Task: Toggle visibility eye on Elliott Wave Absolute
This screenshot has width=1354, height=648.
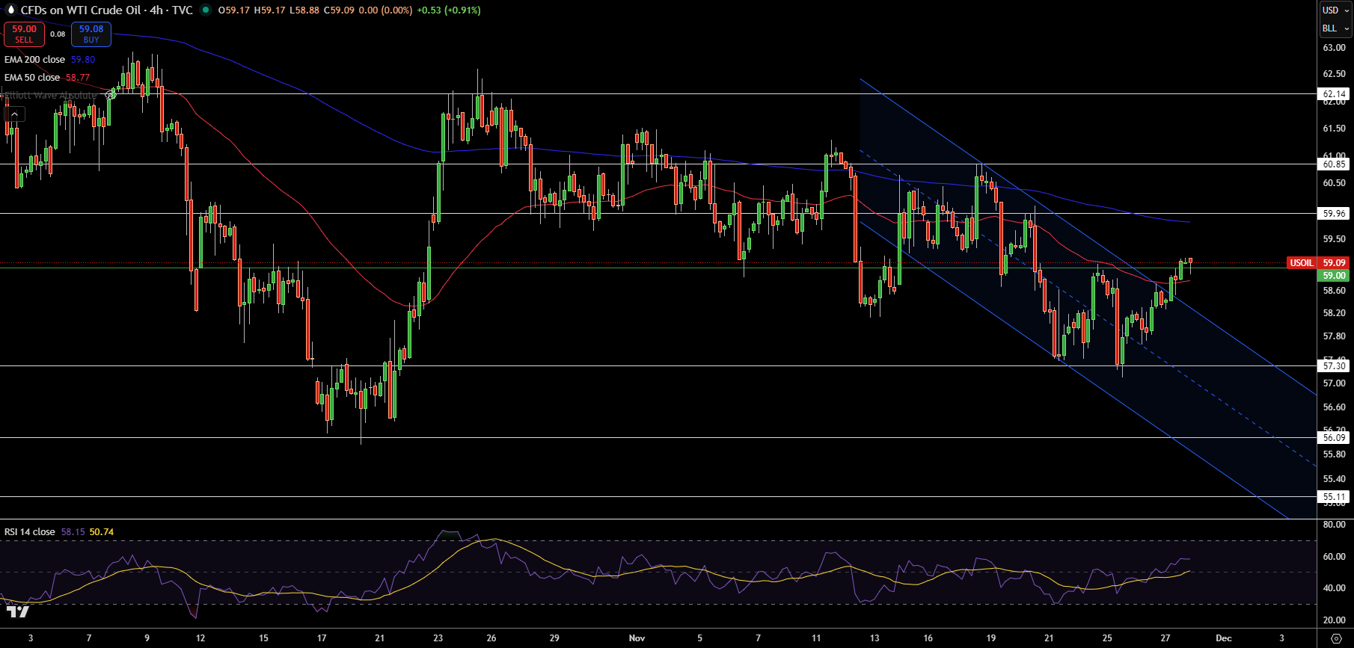Action: [111, 96]
